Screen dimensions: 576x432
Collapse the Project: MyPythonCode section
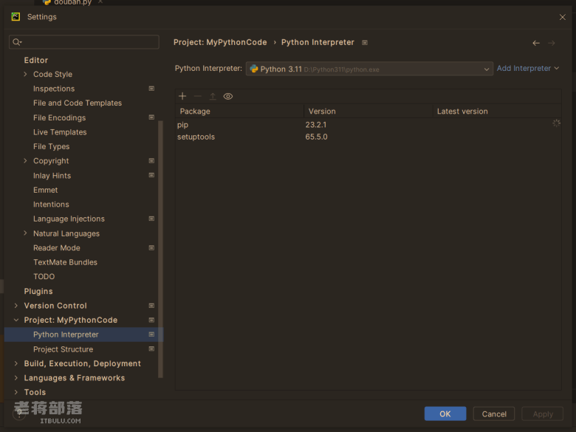pos(16,320)
